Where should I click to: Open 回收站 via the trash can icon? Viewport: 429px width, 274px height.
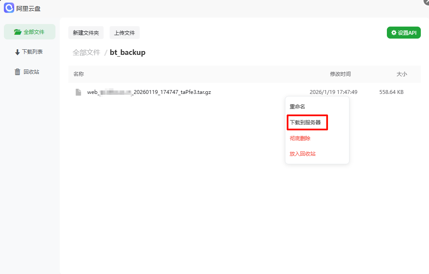point(18,72)
